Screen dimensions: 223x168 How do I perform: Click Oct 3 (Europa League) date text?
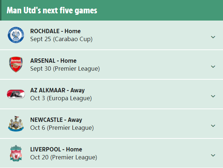61,98
